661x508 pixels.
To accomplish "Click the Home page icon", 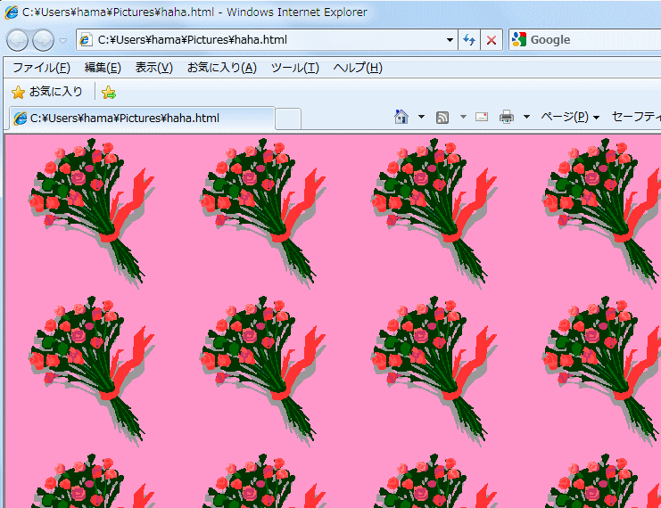I will pyautogui.click(x=401, y=117).
